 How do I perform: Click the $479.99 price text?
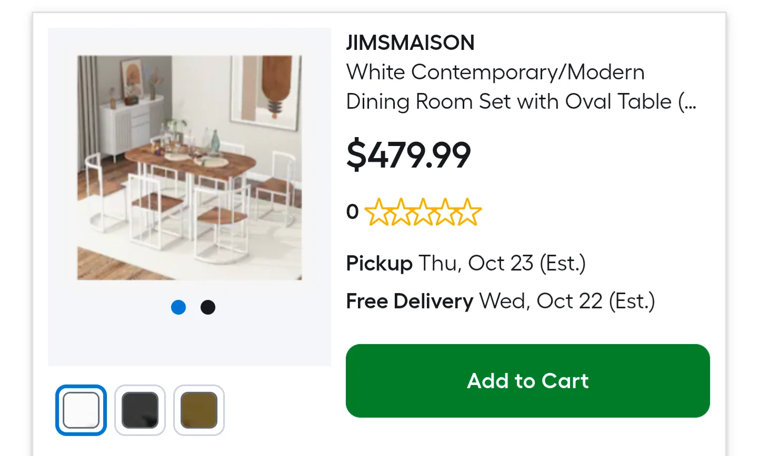(x=409, y=153)
